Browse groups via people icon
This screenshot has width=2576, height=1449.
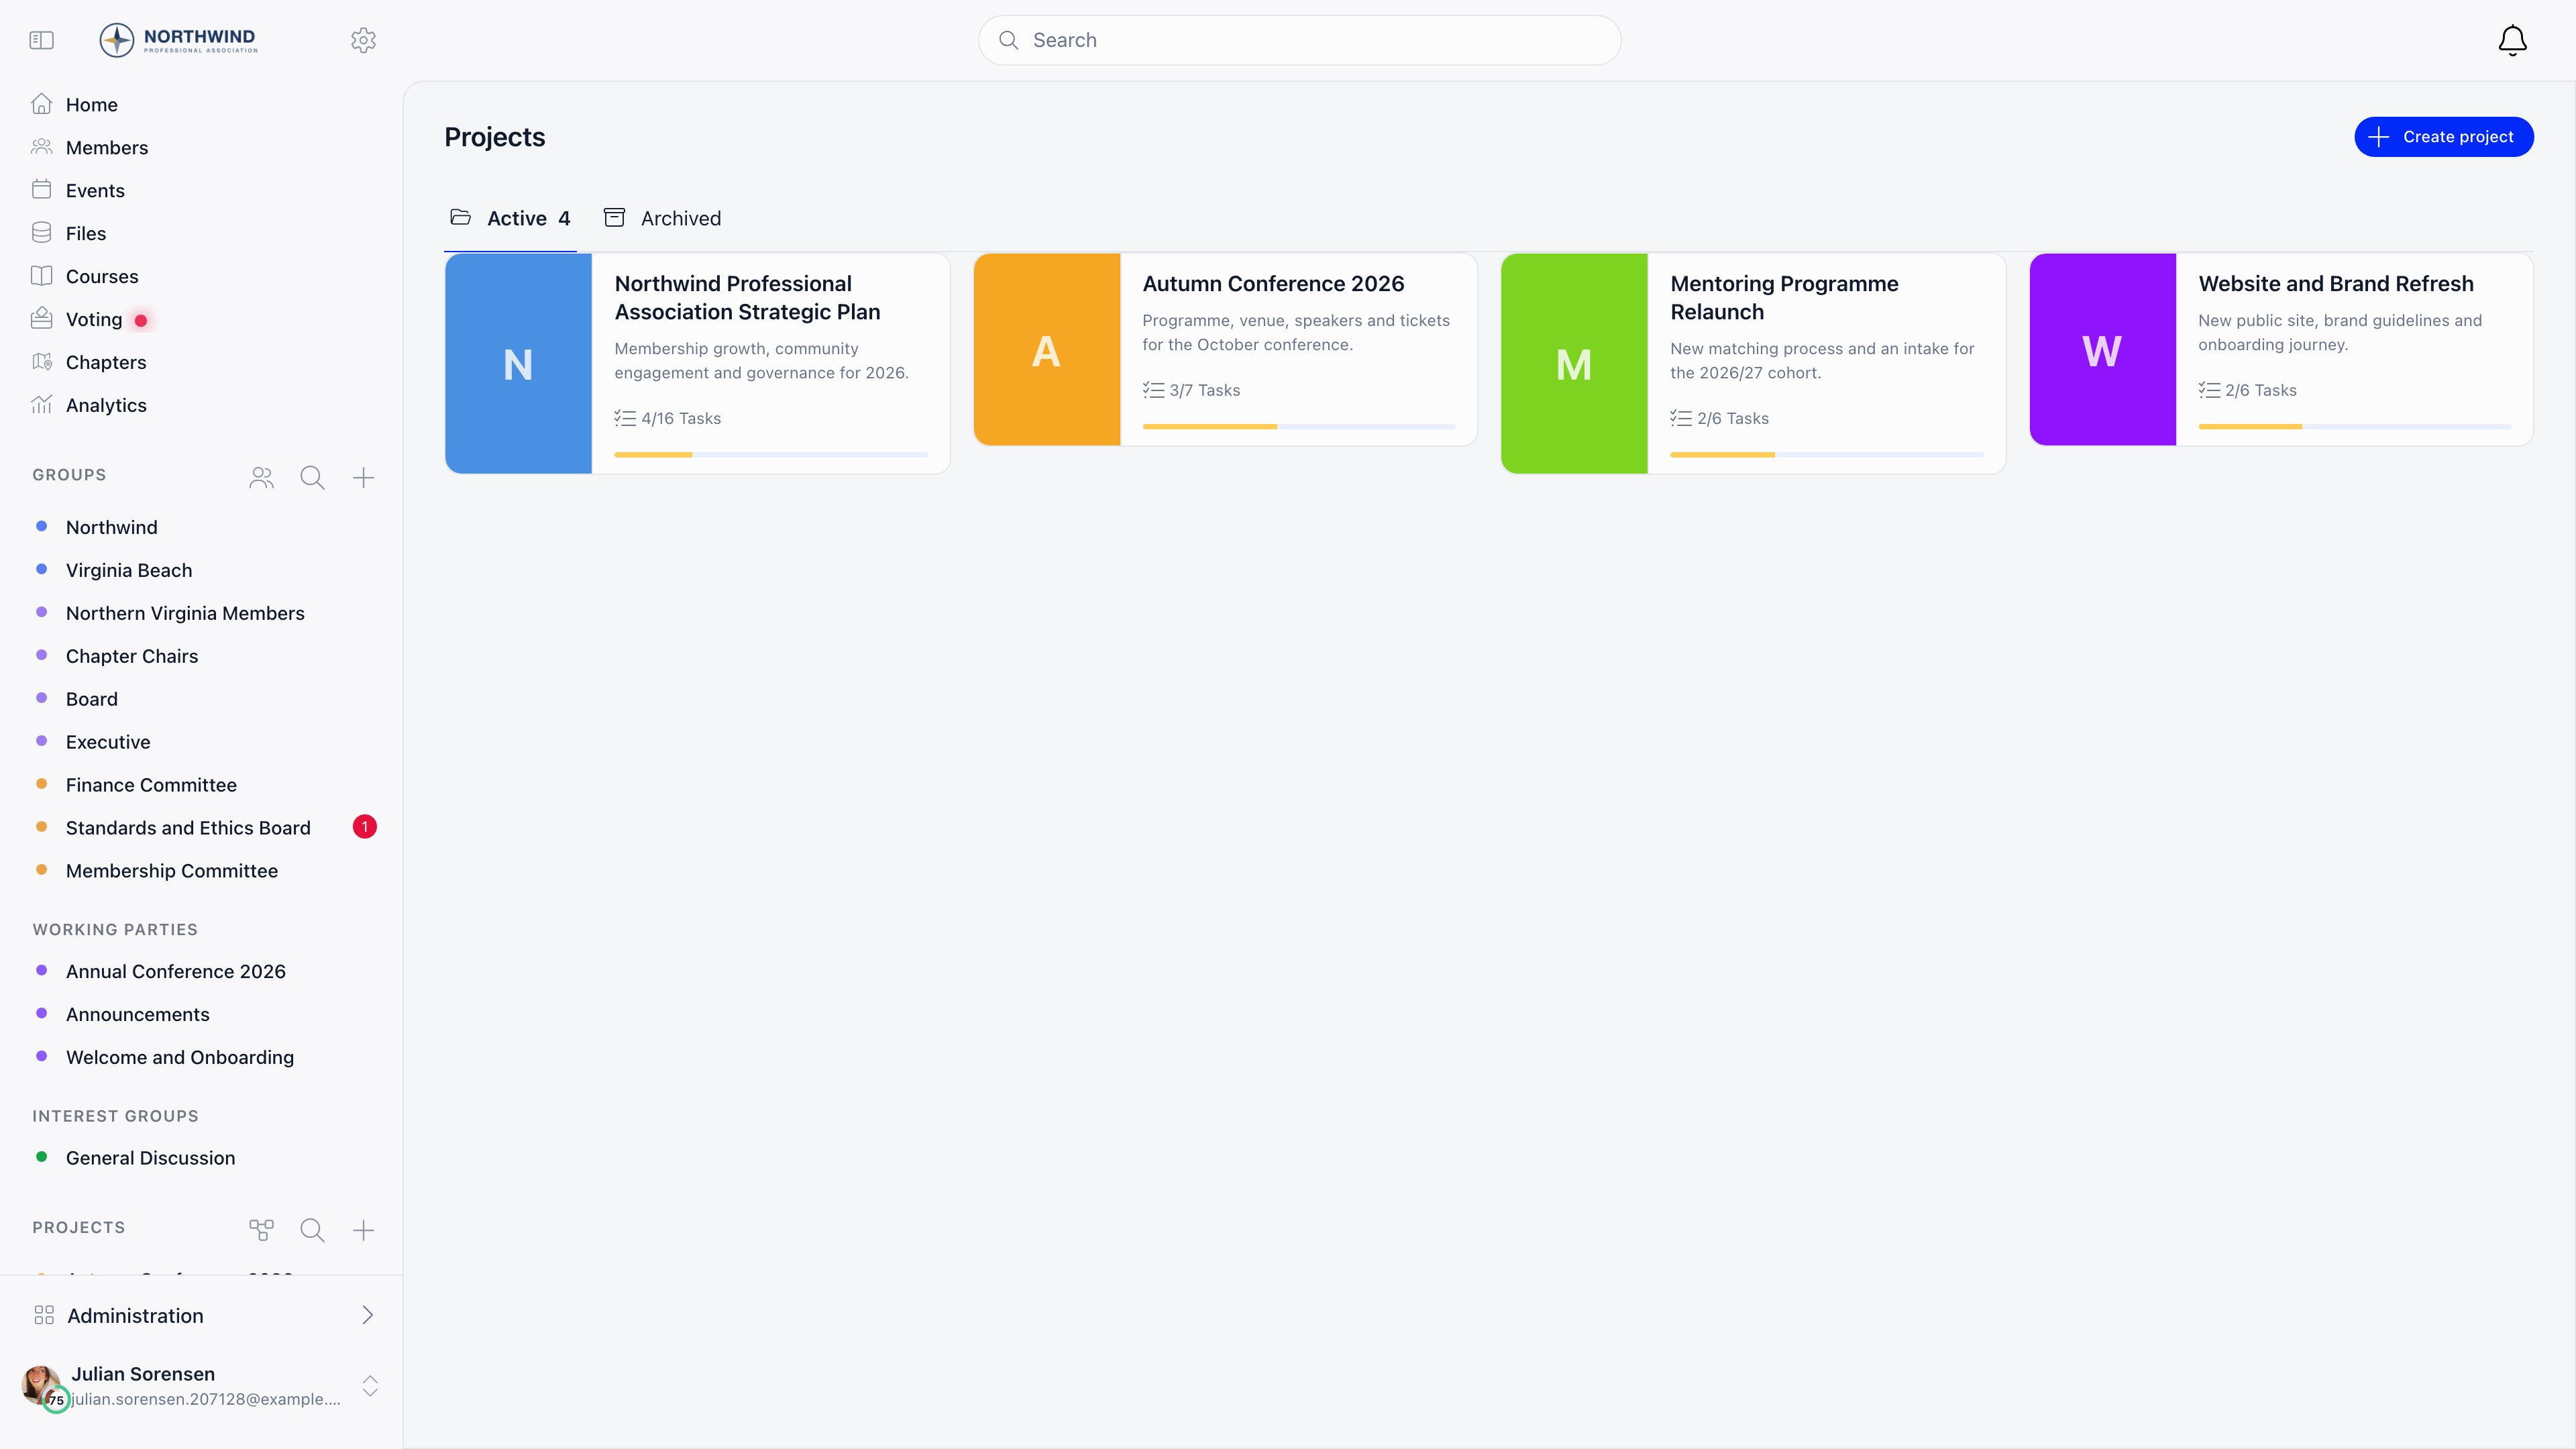(261, 477)
